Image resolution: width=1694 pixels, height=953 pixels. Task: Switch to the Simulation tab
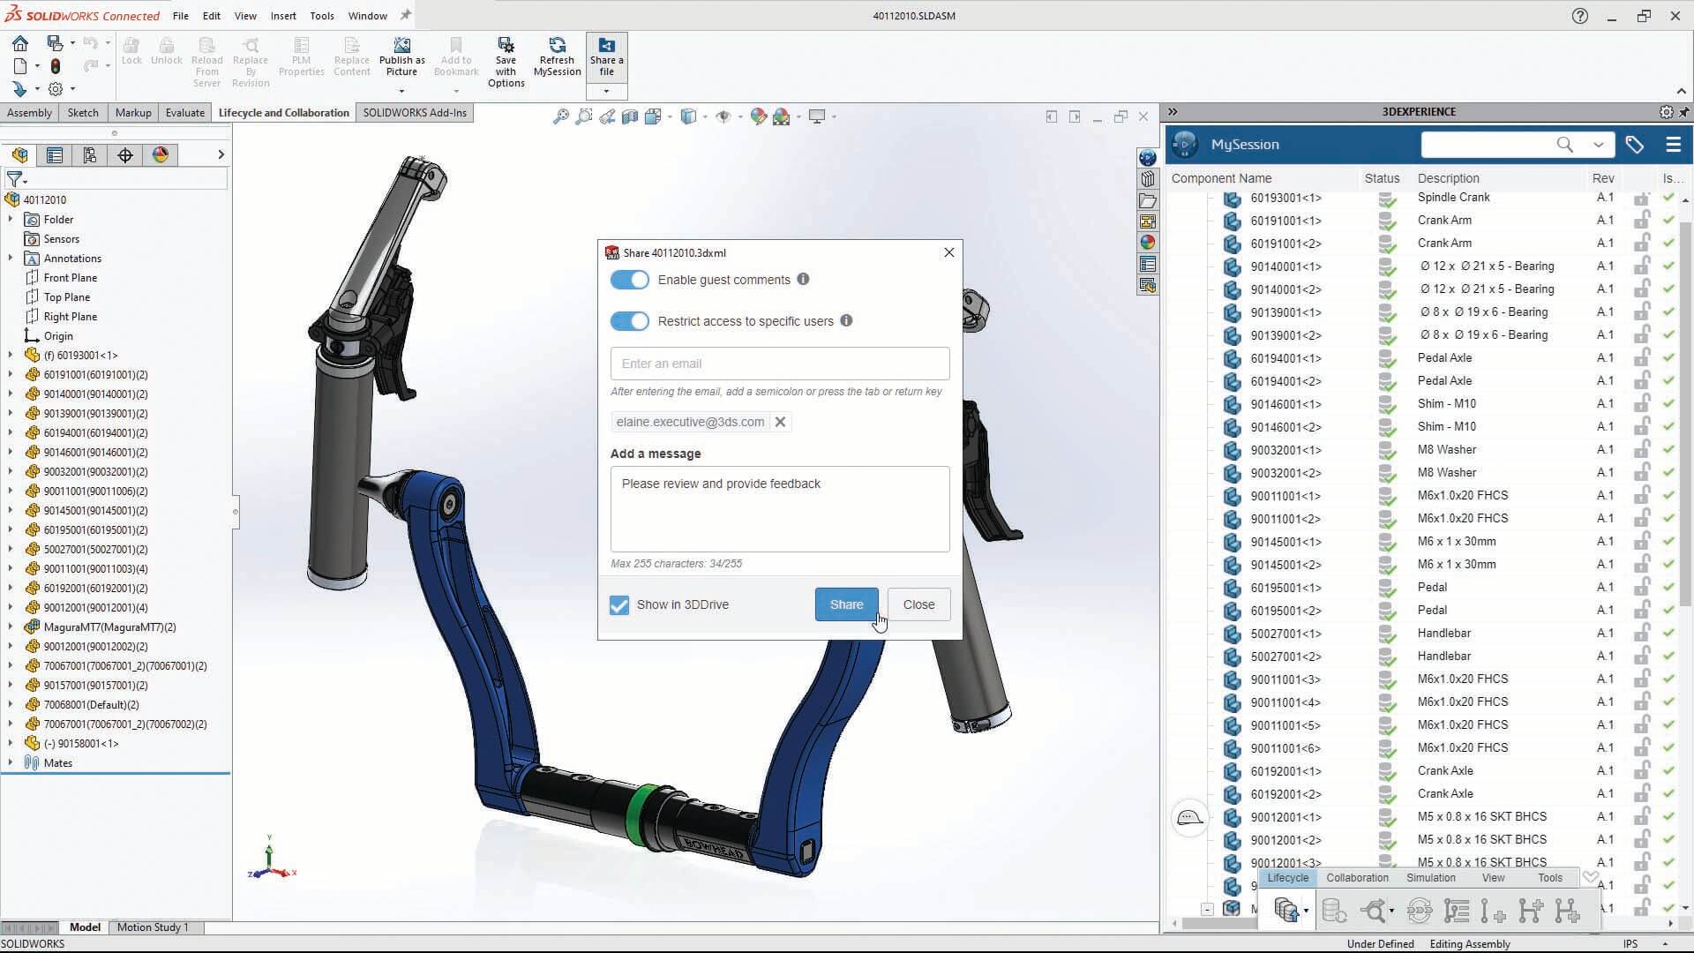(1431, 877)
